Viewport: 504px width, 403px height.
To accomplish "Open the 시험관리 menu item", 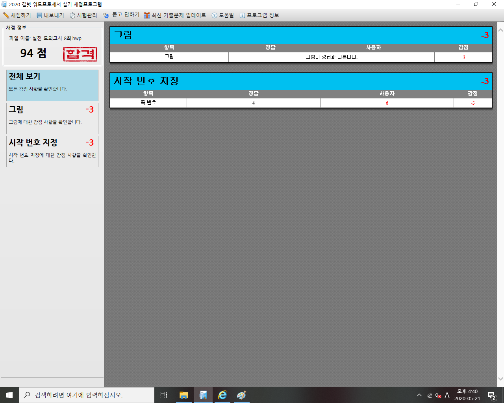I will tap(83, 15).
